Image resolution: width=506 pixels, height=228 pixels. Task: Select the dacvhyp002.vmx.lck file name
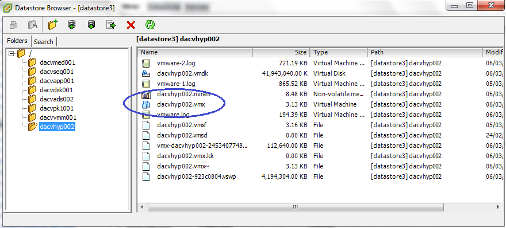[186, 156]
